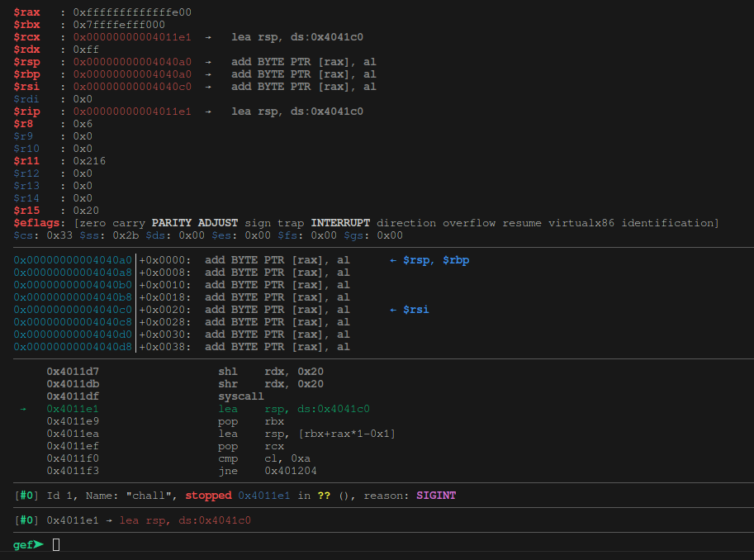Click the gef prompt arrow symbol
754x560 pixels.
[38, 544]
